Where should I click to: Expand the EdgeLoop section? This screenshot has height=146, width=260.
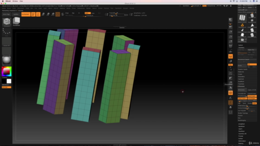(x=241, y=72)
